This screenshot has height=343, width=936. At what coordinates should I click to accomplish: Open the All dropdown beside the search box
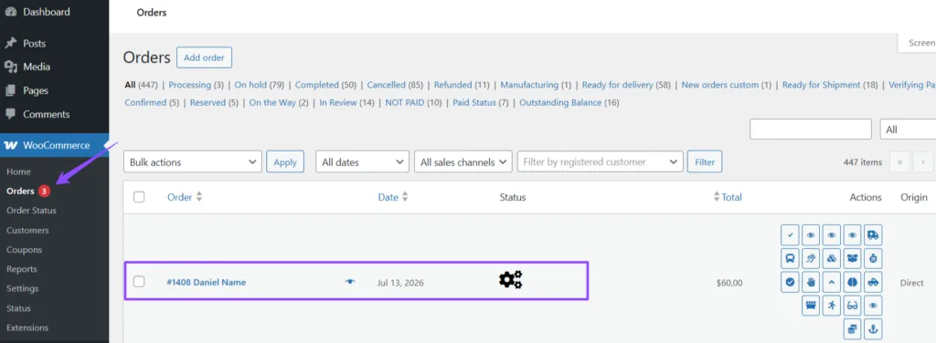coord(908,130)
